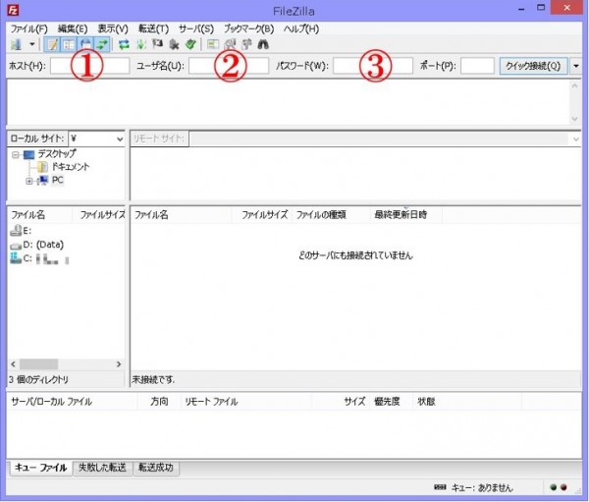
Task: Focus the ポート(P) port field
Action: (x=477, y=66)
